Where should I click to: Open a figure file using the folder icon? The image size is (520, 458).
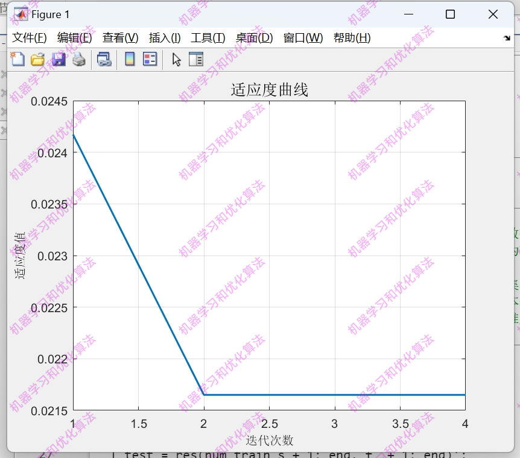click(x=37, y=58)
